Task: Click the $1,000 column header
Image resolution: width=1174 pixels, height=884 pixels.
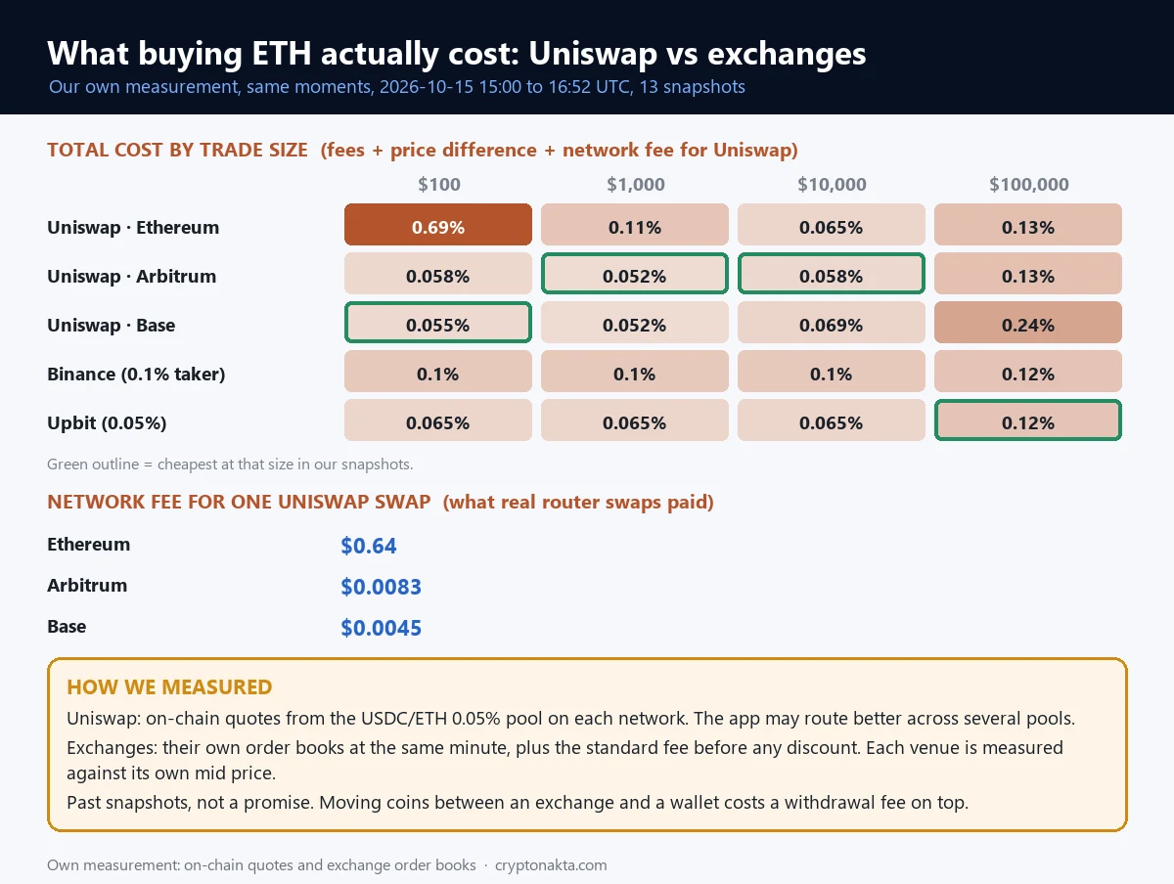Action: (x=635, y=184)
